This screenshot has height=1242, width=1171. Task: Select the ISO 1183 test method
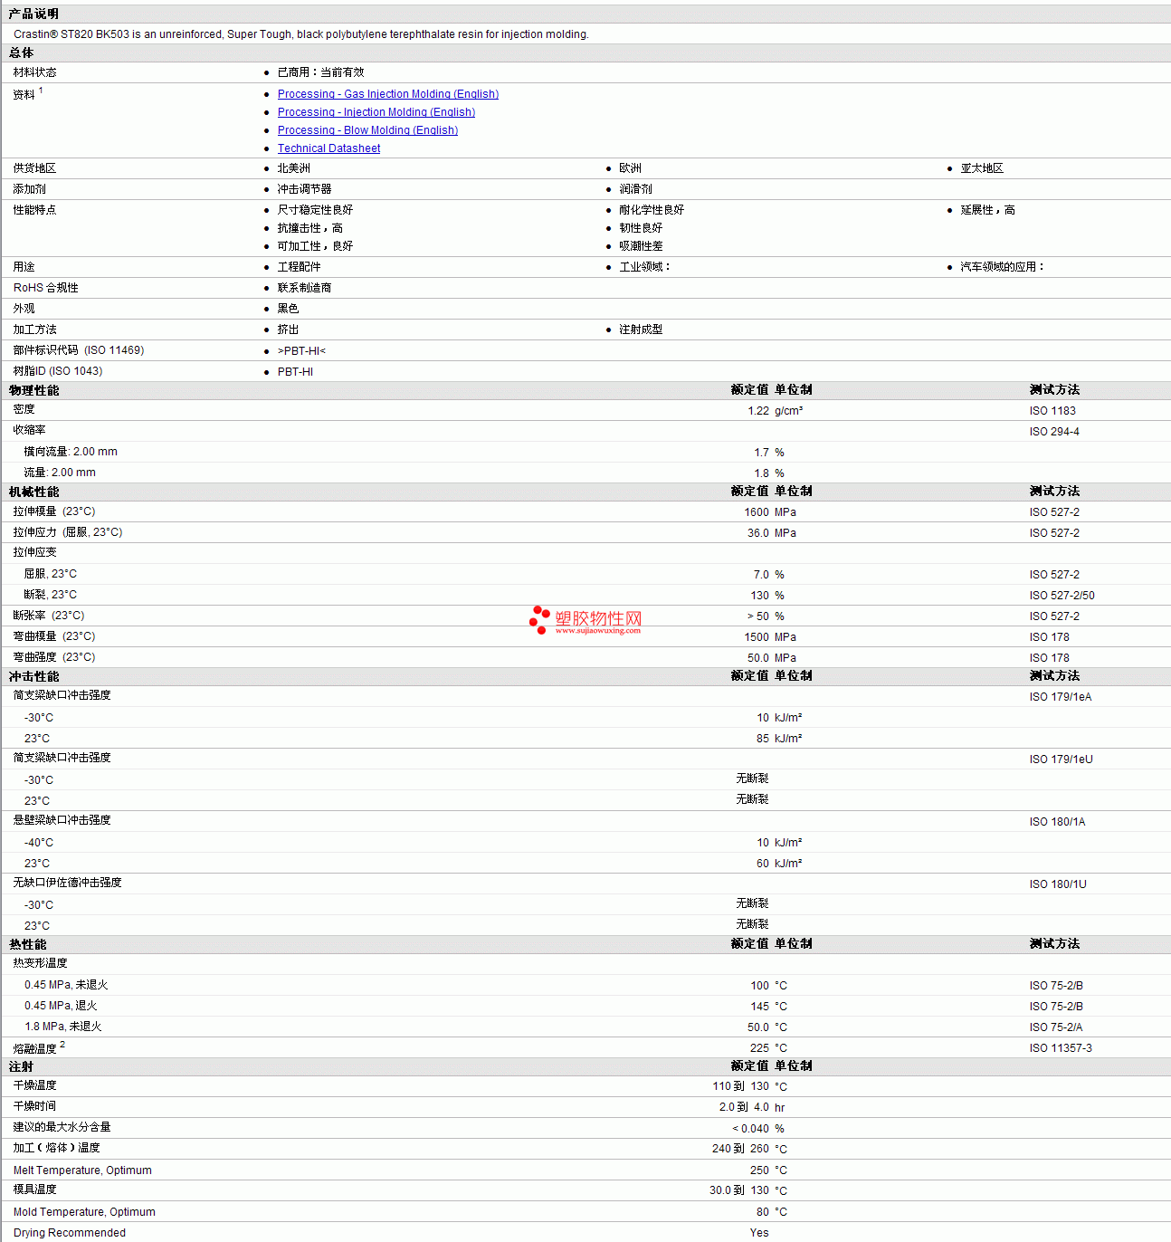tap(1052, 411)
